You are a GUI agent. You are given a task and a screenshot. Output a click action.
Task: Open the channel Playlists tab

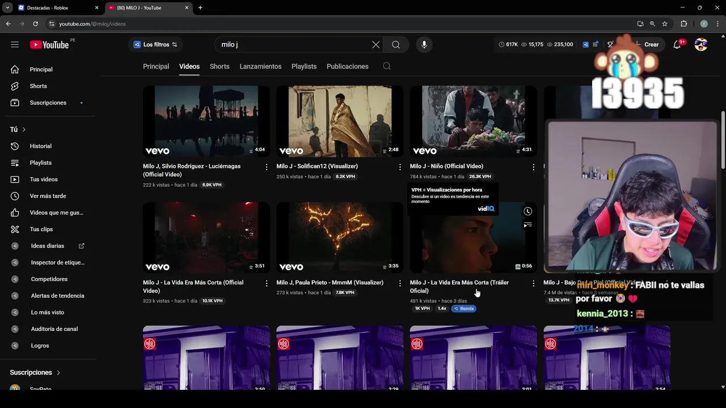[304, 66]
